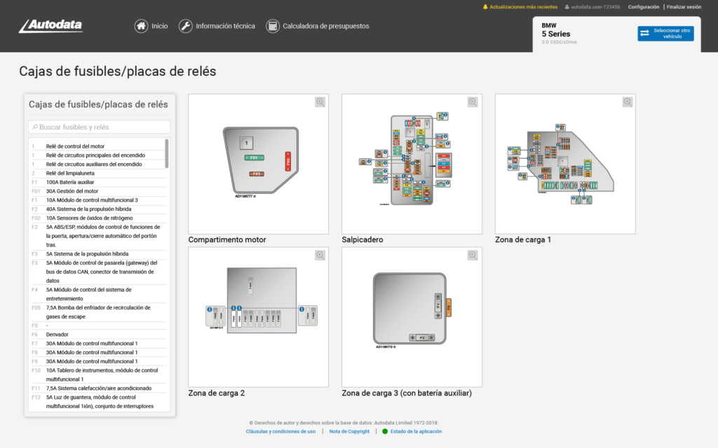Open the Inicio home icon

tap(141, 26)
